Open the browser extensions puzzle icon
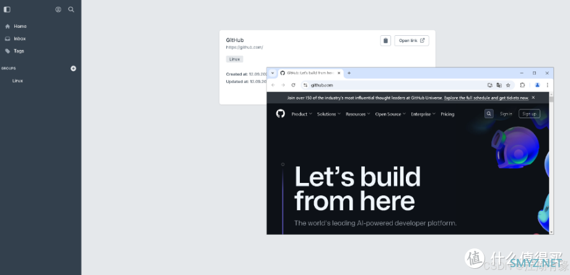 click(x=522, y=85)
